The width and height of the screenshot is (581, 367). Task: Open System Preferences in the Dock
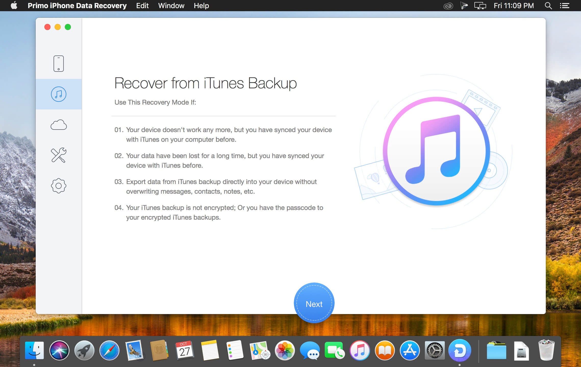click(x=435, y=350)
